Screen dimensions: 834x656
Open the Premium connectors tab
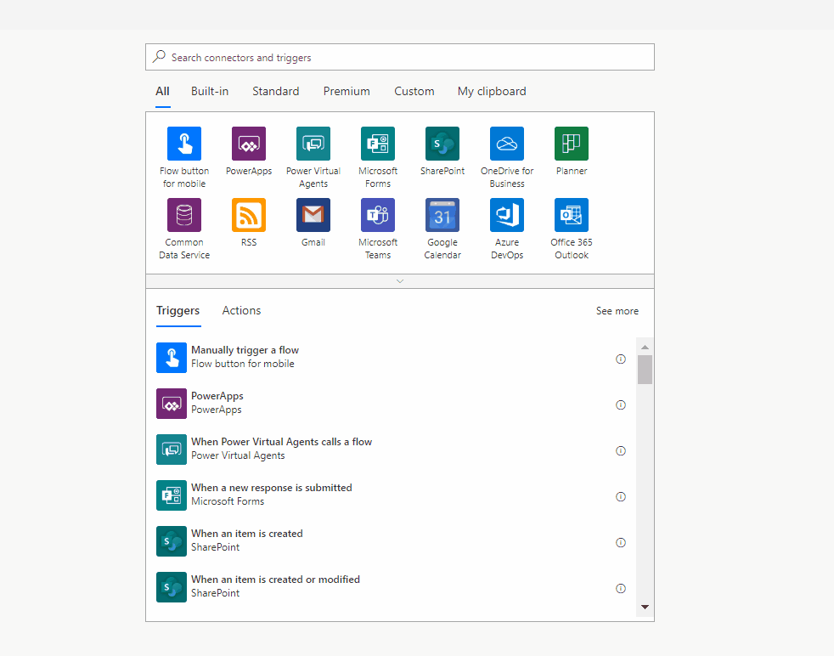click(347, 92)
